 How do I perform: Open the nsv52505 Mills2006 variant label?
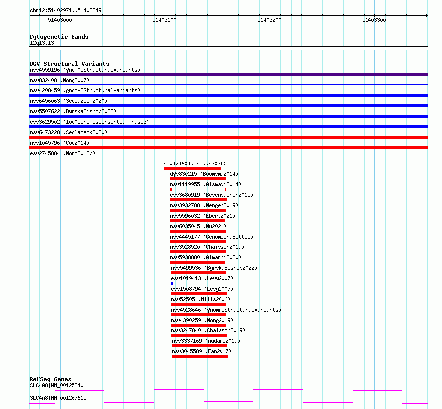[x=201, y=299]
